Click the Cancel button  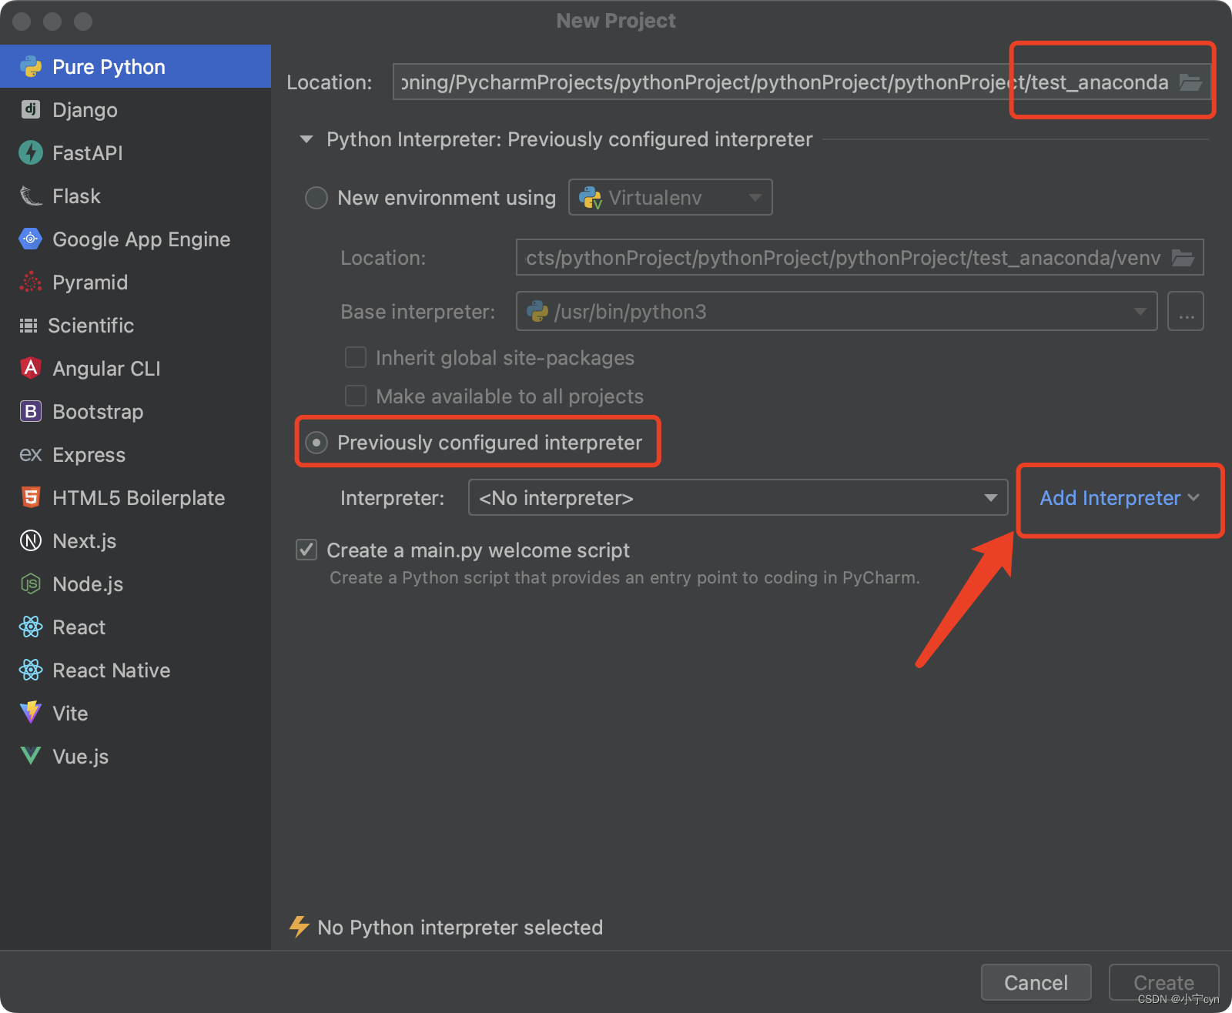pyautogui.click(x=1036, y=982)
